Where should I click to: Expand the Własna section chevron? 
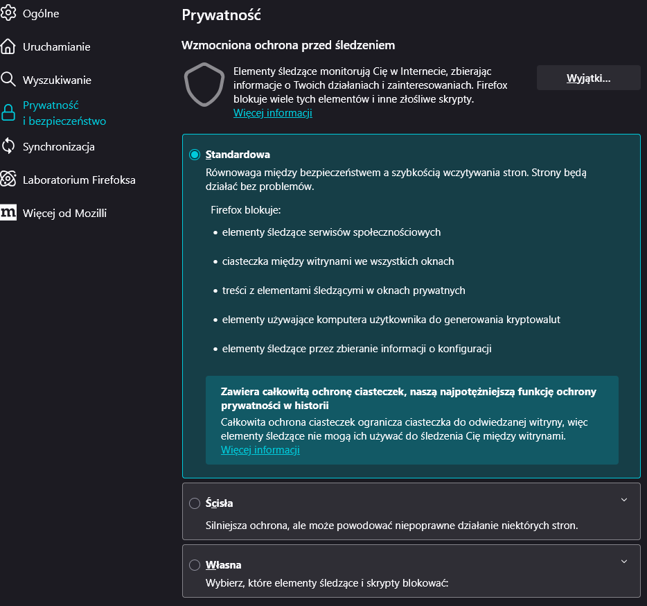point(623,561)
